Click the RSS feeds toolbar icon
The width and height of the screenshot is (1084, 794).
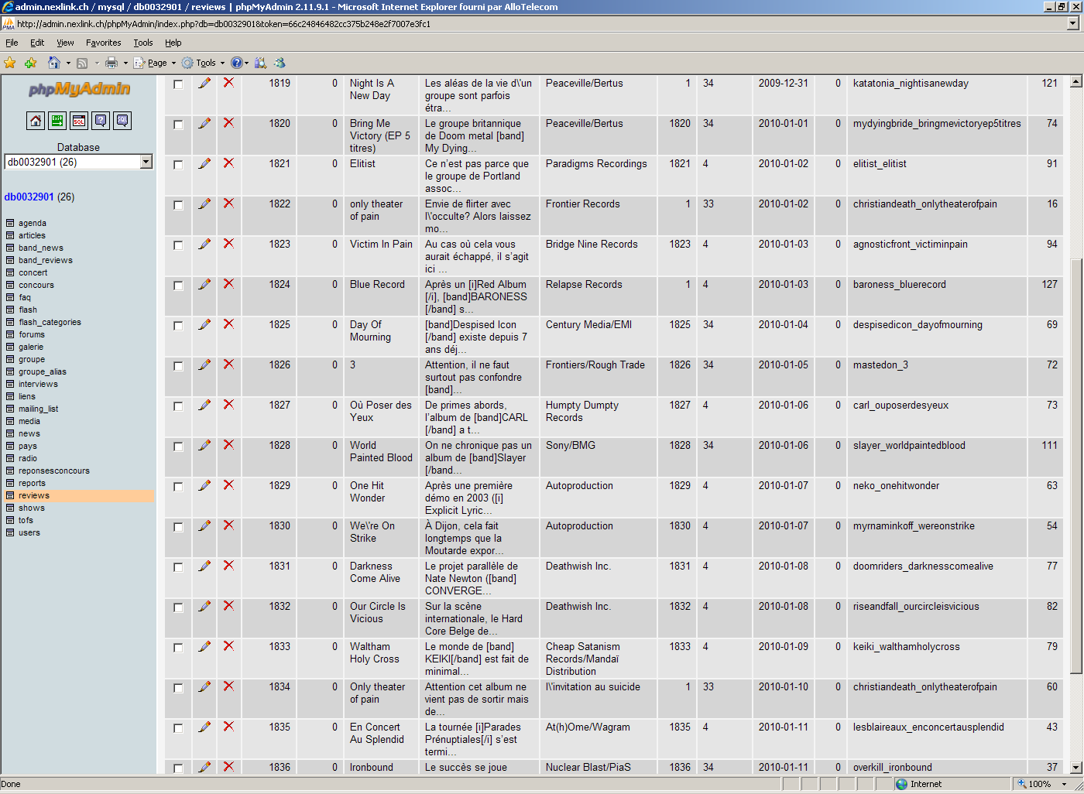(82, 63)
